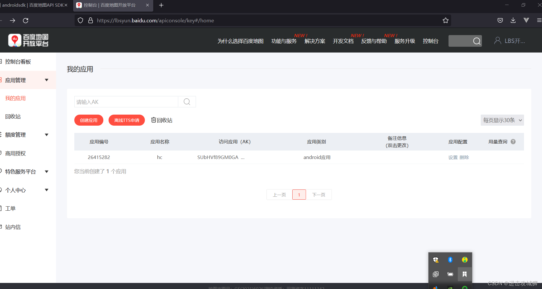
Task: Go to 控制台 in top navigation
Action: point(431,41)
